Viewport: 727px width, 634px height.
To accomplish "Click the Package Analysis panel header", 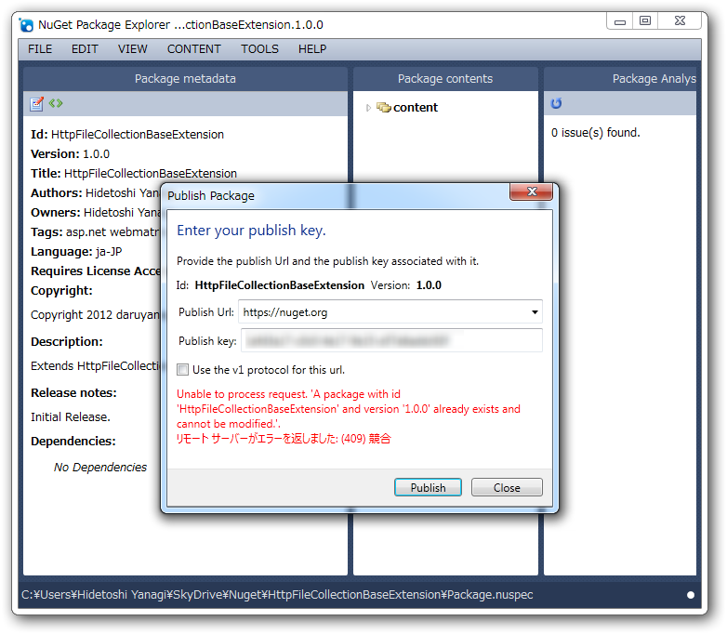I will click(x=620, y=79).
